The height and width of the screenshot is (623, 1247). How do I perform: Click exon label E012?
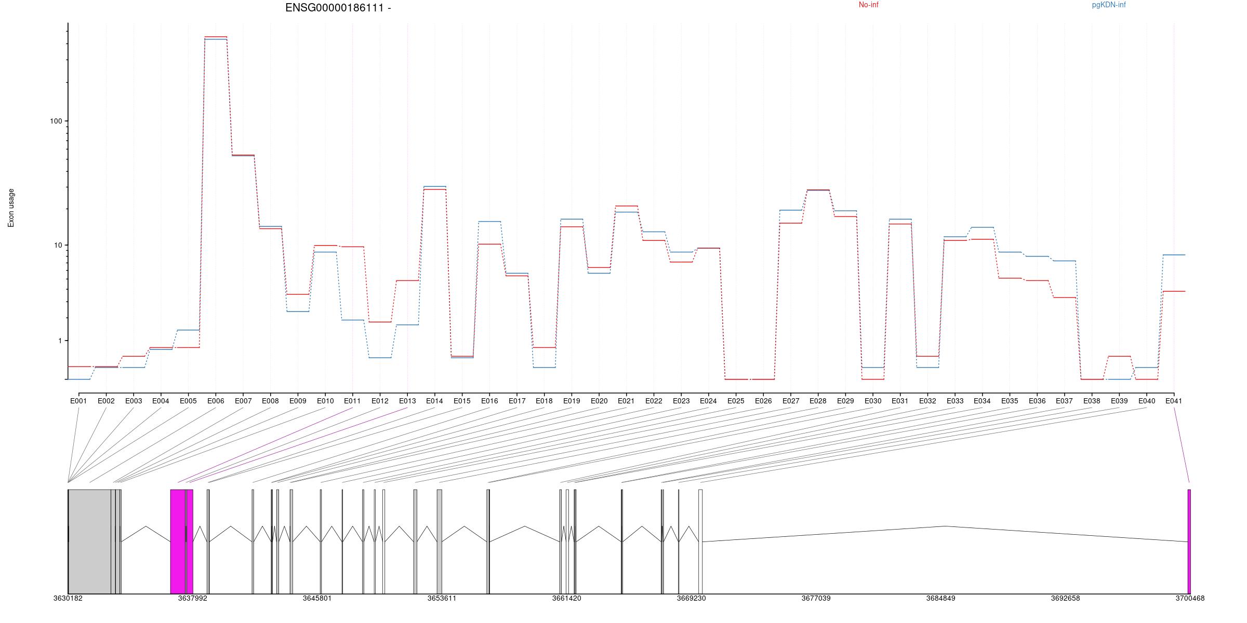tap(380, 401)
